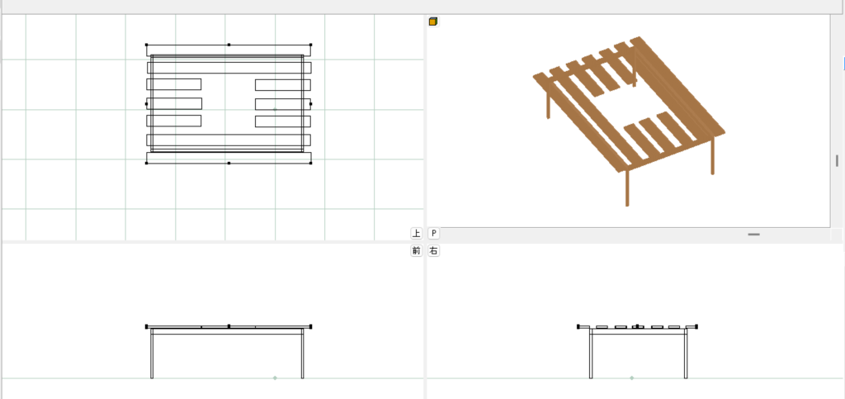Click the horizontal scrollbar thumb under 3D view
The image size is (845, 399).
[753, 235]
